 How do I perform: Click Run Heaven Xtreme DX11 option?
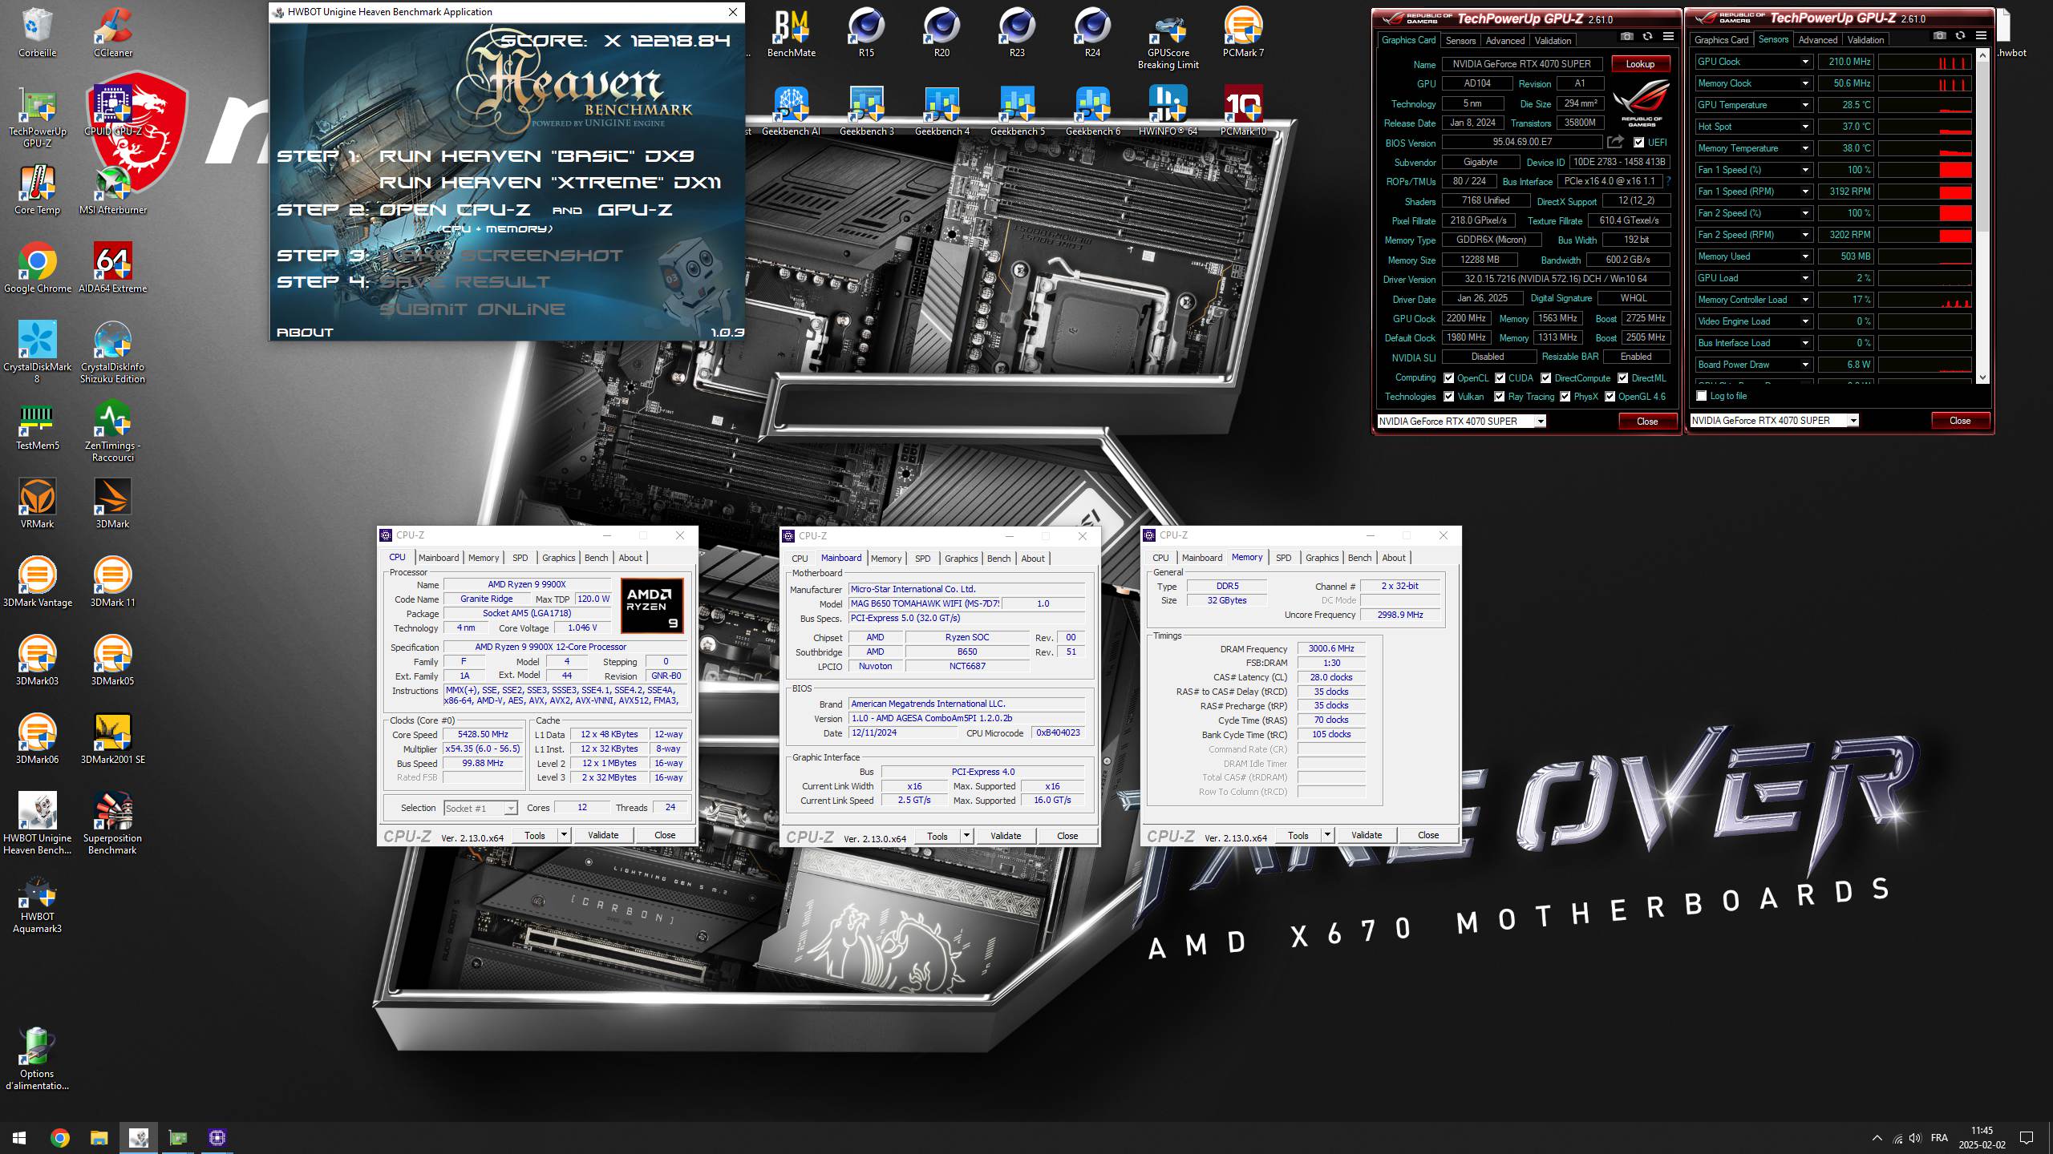pyautogui.click(x=550, y=183)
